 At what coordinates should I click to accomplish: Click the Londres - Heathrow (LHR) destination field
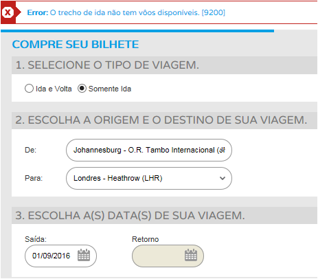coord(149,178)
